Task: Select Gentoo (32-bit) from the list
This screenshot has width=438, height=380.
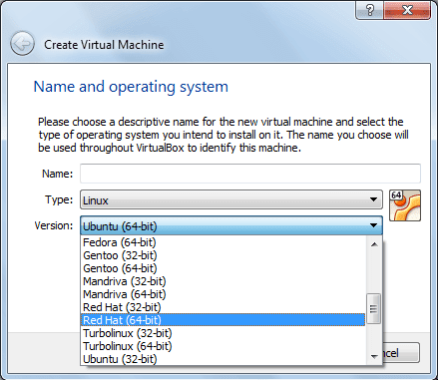Action: tap(222, 255)
